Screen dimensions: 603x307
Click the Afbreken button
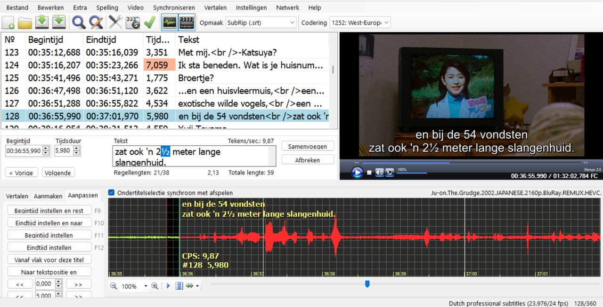(x=308, y=160)
